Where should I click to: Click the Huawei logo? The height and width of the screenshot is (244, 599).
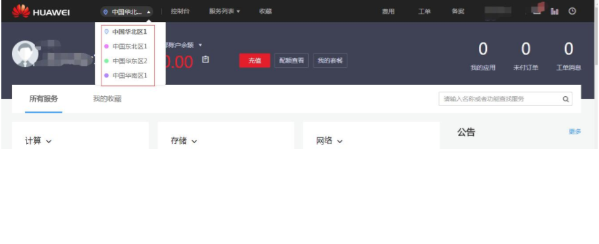coord(40,11)
